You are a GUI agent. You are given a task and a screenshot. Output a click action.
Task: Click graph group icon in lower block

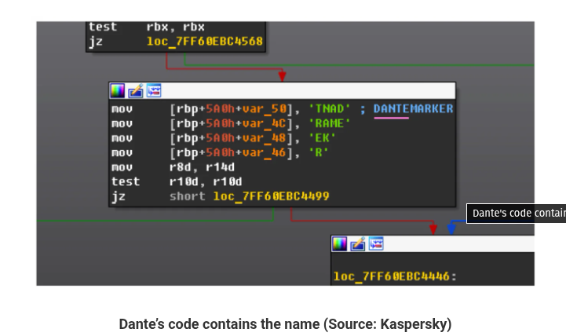coord(375,243)
